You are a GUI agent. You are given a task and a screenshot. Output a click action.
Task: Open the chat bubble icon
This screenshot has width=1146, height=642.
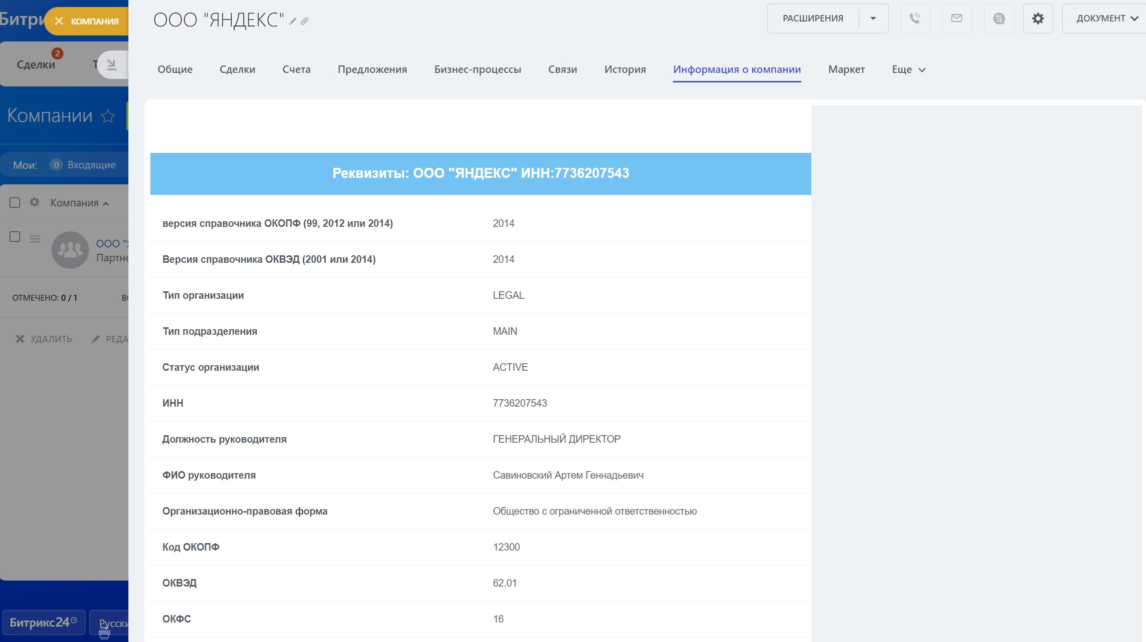(999, 18)
